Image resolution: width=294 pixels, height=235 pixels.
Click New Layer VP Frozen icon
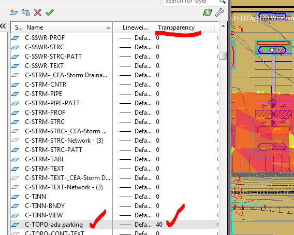[x=26, y=12]
